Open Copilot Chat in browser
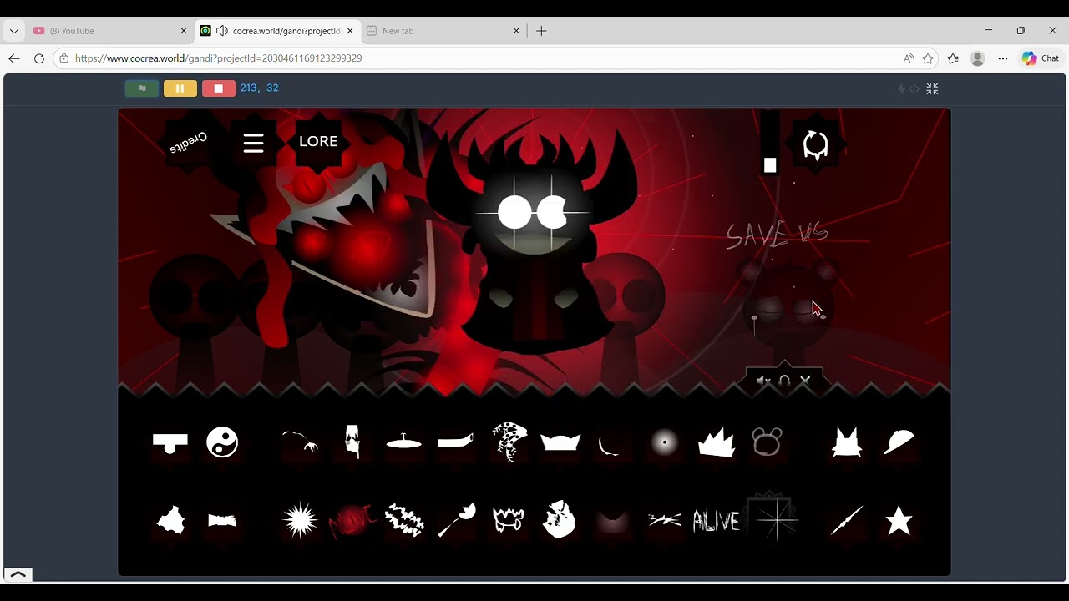The height and width of the screenshot is (601, 1069). [1041, 58]
